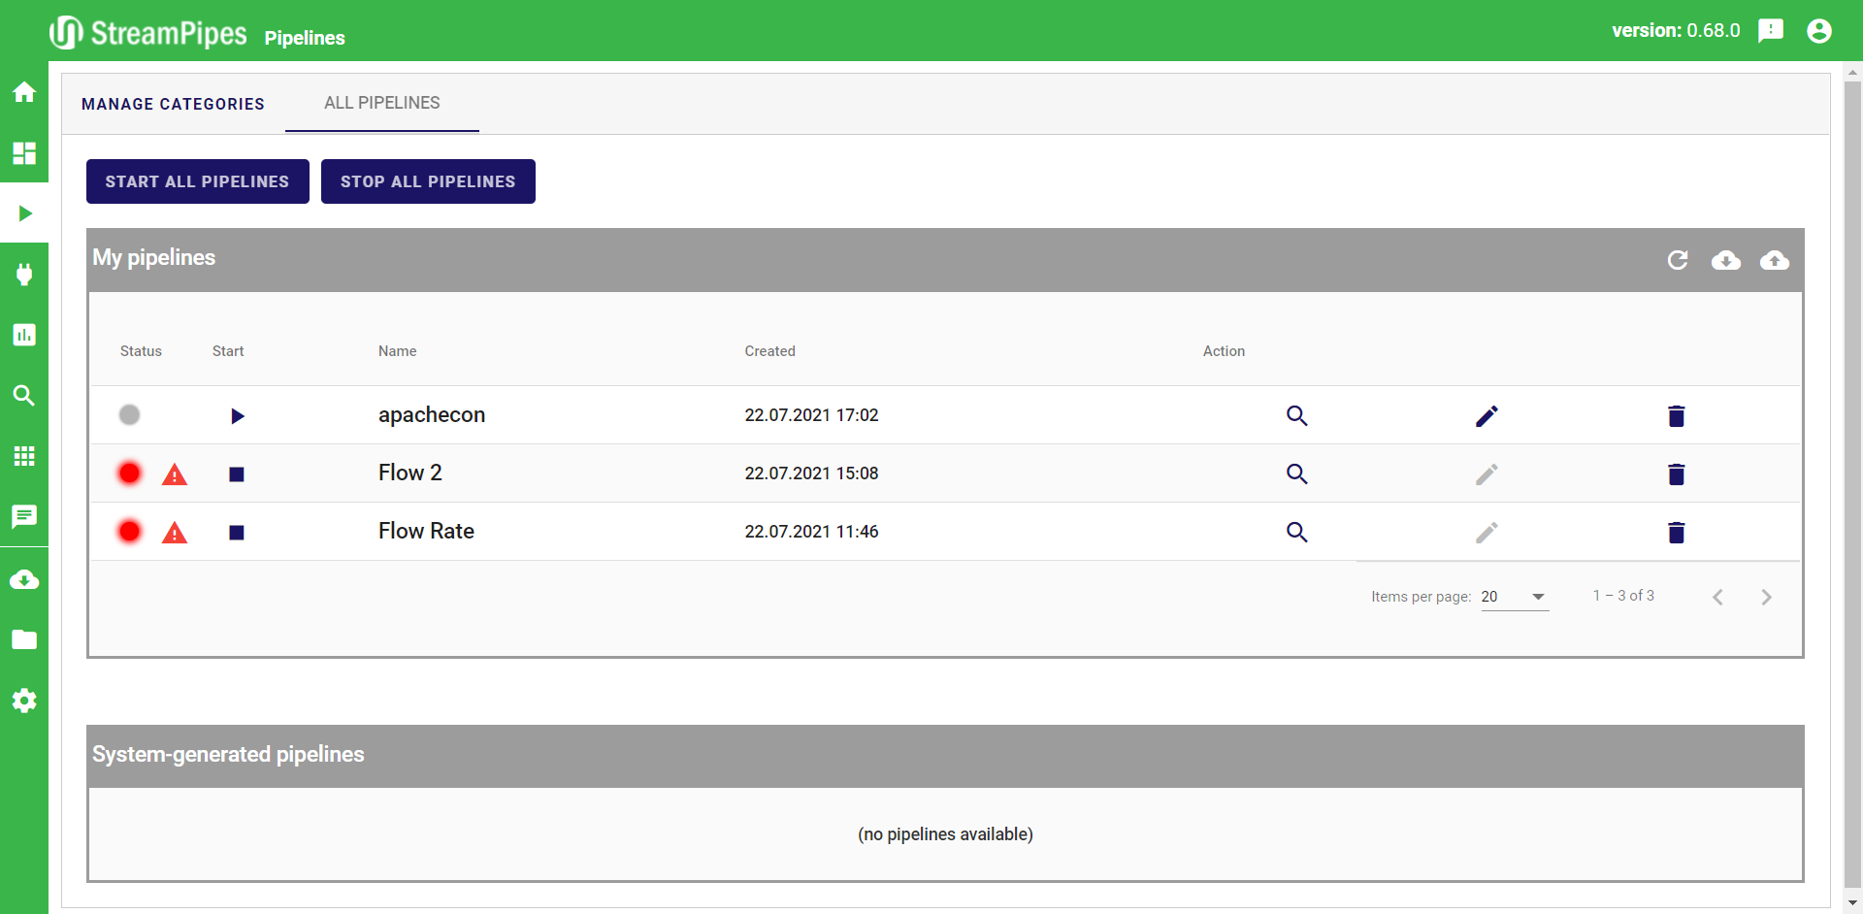Edit the apachecon pipeline with pencil icon
Viewport: 1863px width, 914px height.
click(x=1487, y=416)
